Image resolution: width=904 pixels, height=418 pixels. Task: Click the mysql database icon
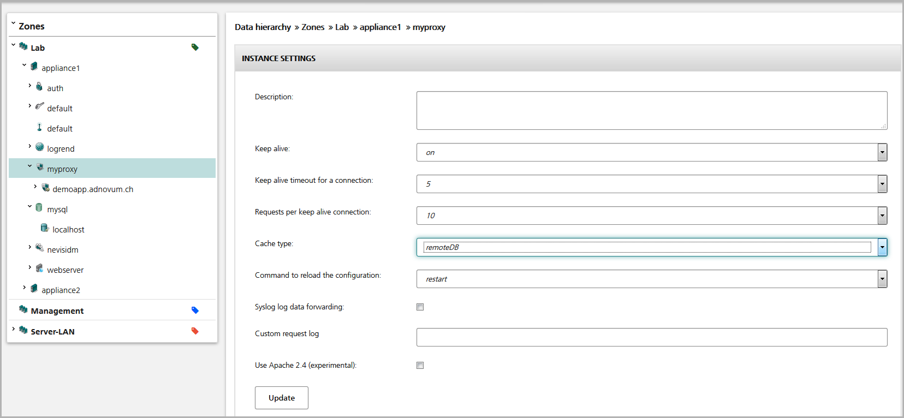point(39,207)
